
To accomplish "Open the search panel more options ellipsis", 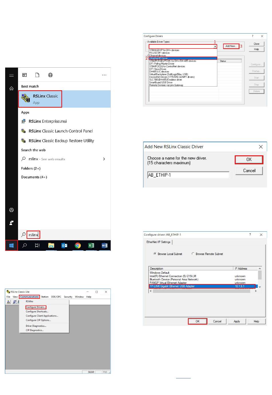I will [104, 75].
